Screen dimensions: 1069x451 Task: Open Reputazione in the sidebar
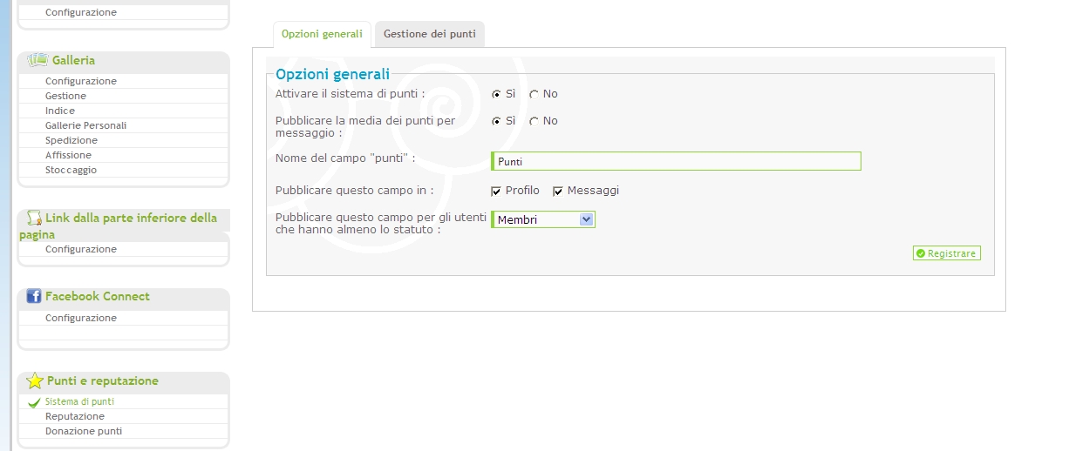pyautogui.click(x=75, y=416)
